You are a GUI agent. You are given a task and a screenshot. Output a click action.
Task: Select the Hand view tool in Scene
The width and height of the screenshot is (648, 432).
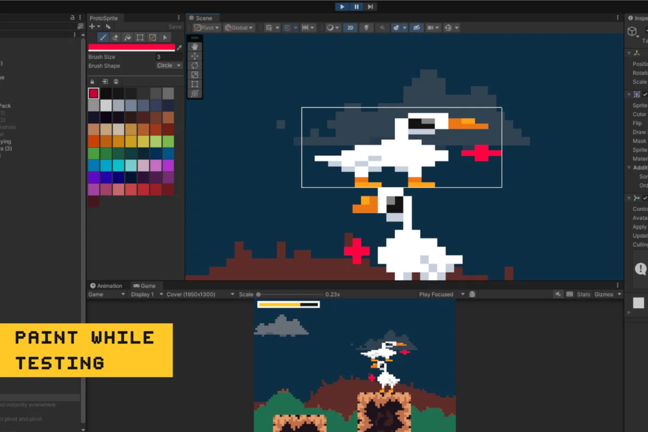195,47
